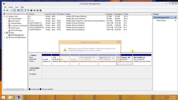The image size is (178, 100).
Task: Click the Back arrow toolbar icon
Action: [x=4, y=11]
